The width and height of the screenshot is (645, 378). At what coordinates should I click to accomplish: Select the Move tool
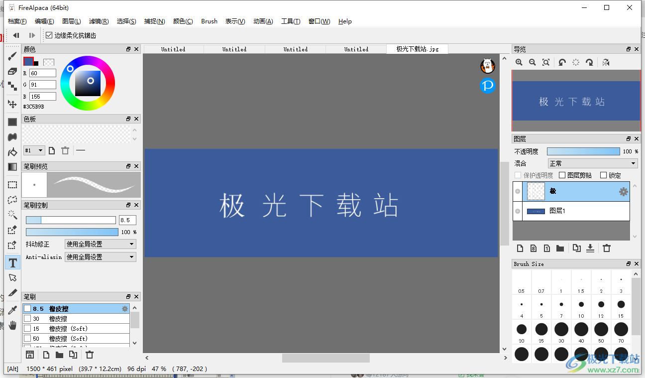(12, 104)
